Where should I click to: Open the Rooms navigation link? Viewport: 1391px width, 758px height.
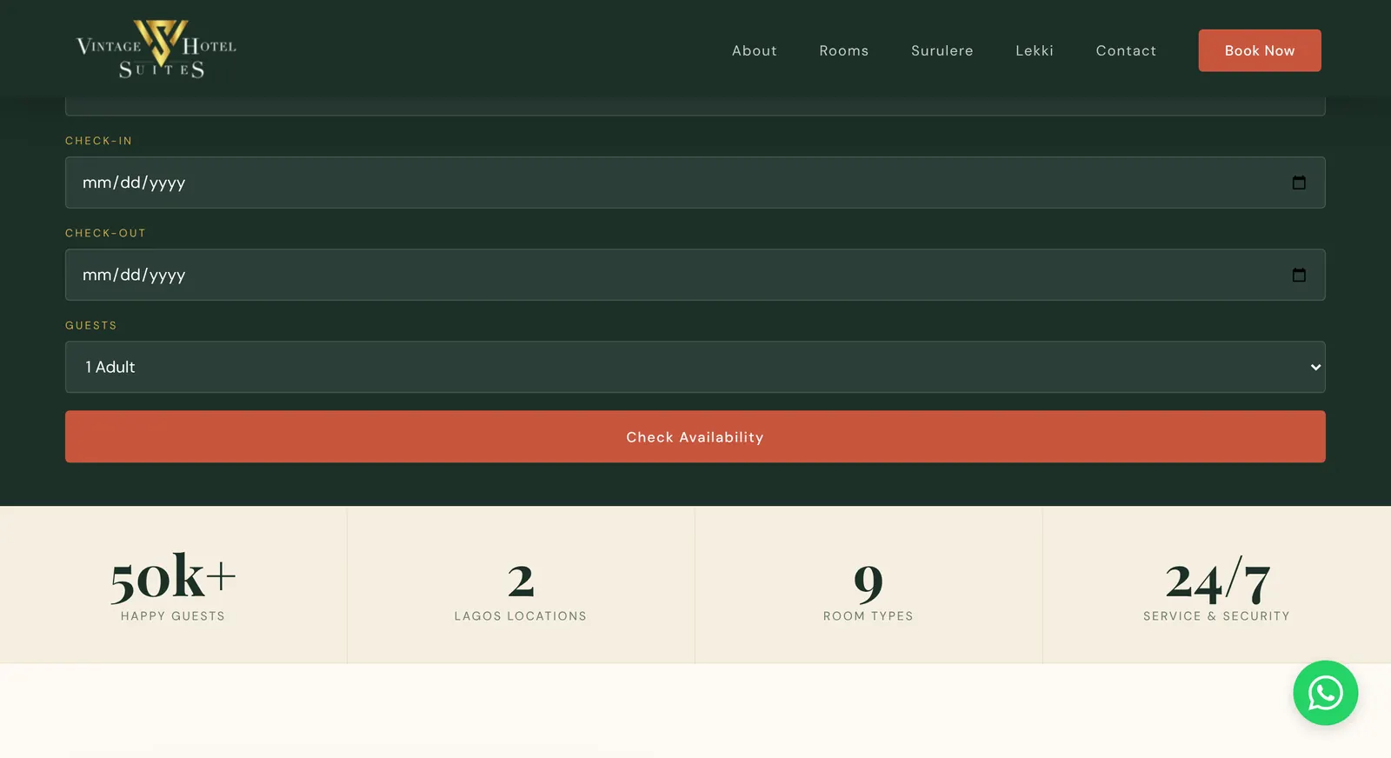(x=844, y=50)
